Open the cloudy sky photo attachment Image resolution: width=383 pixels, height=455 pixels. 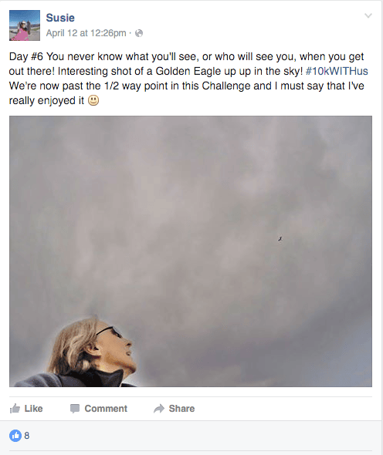point(191,251)
